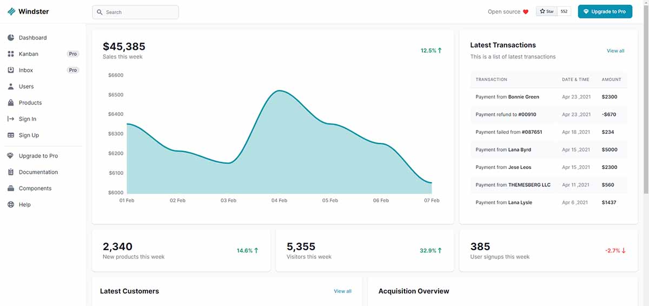Click the page vertical scrollbar

(645, 108)
